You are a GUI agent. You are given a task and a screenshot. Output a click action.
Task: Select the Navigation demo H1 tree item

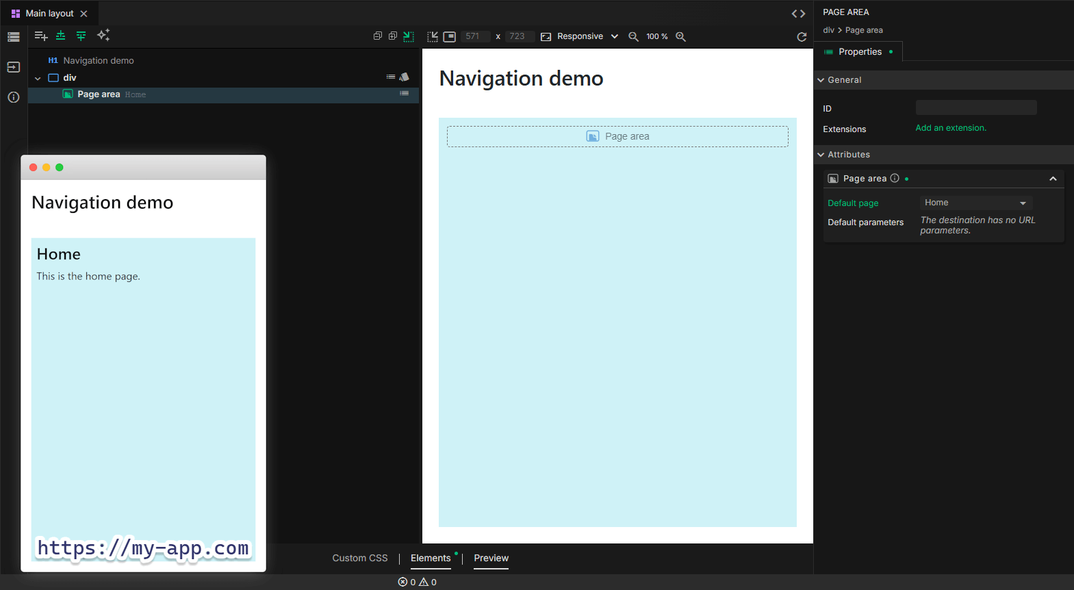point(98,61)
